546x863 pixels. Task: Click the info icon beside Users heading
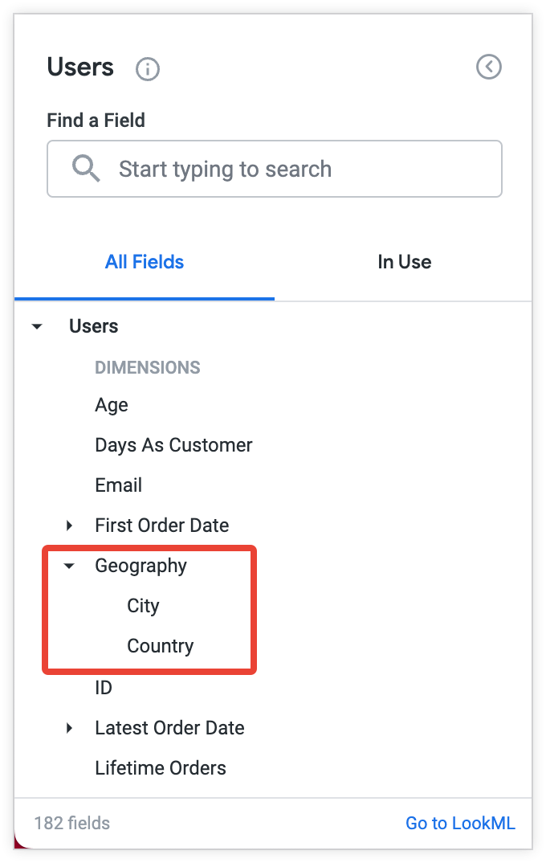point(147,68)
